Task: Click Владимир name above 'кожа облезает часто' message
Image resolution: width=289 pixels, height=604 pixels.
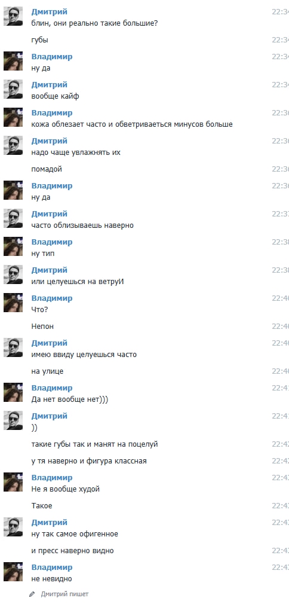Action: pyautogui.click(x=52, y=113)
